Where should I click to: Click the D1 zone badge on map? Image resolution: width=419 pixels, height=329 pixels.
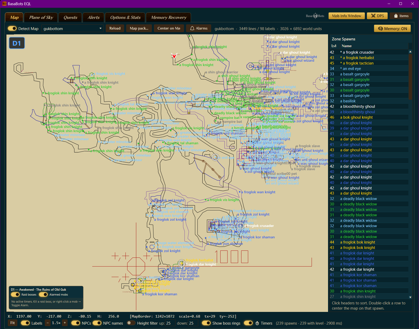click(17, 43)
